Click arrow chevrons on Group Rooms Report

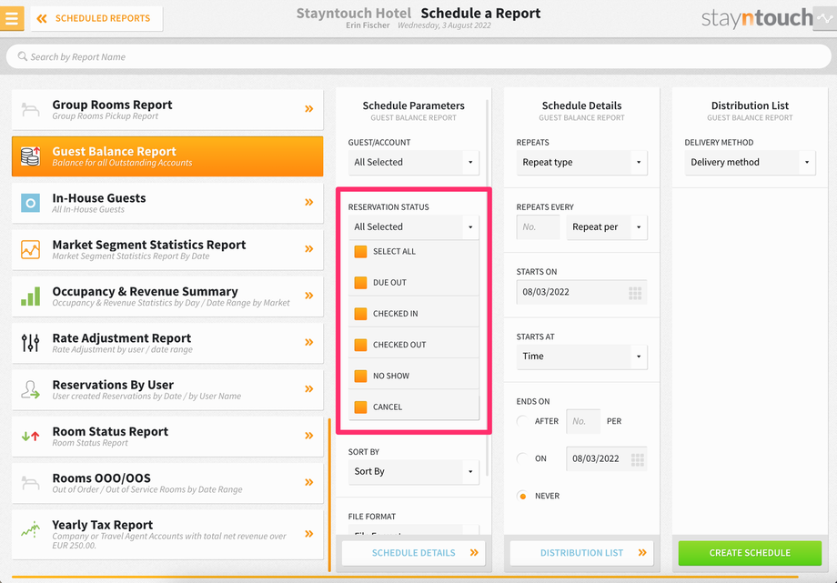309,109
